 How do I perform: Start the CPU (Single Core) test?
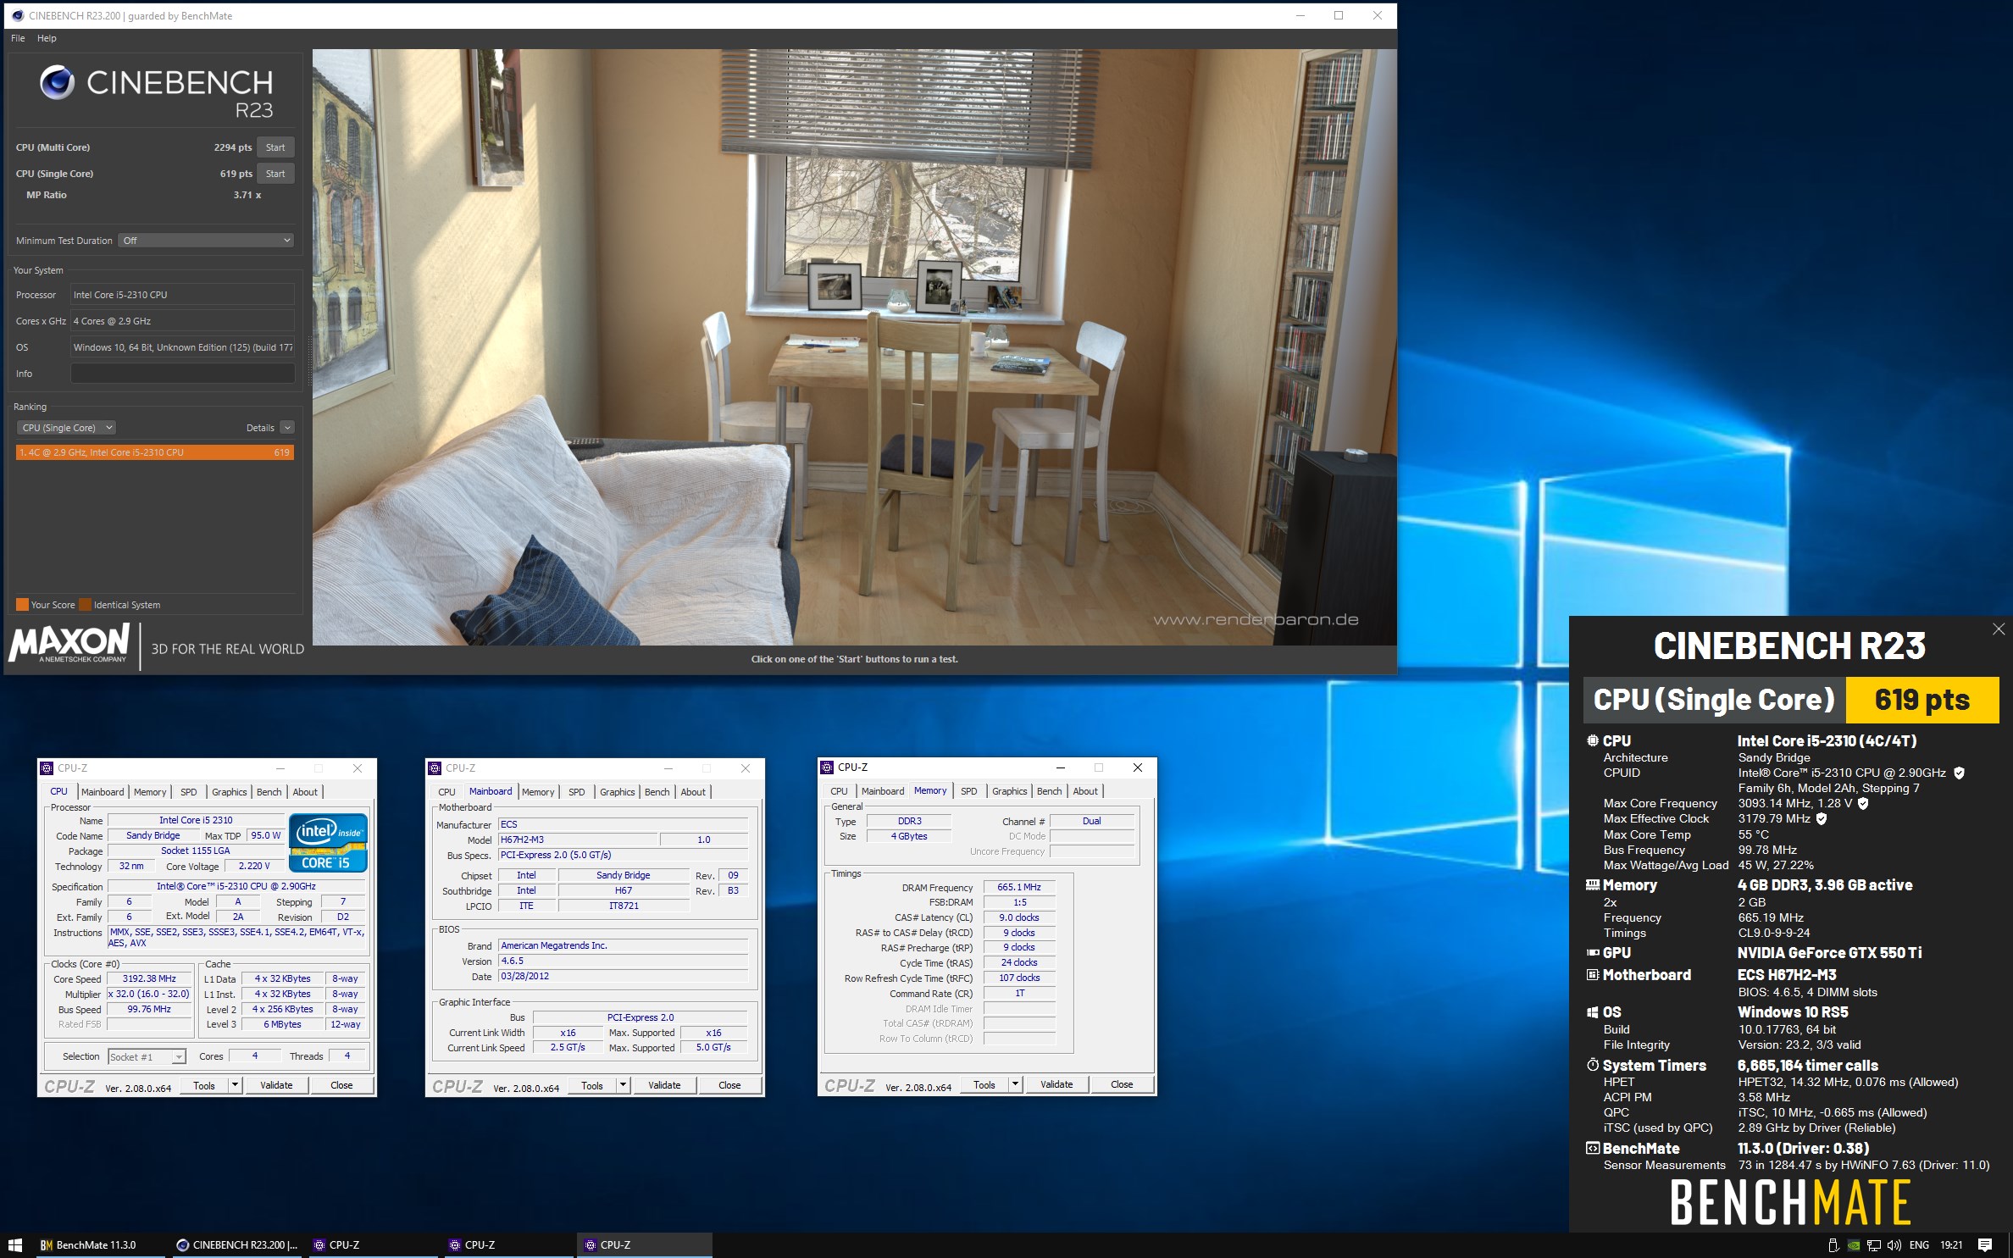pos(275,174)
